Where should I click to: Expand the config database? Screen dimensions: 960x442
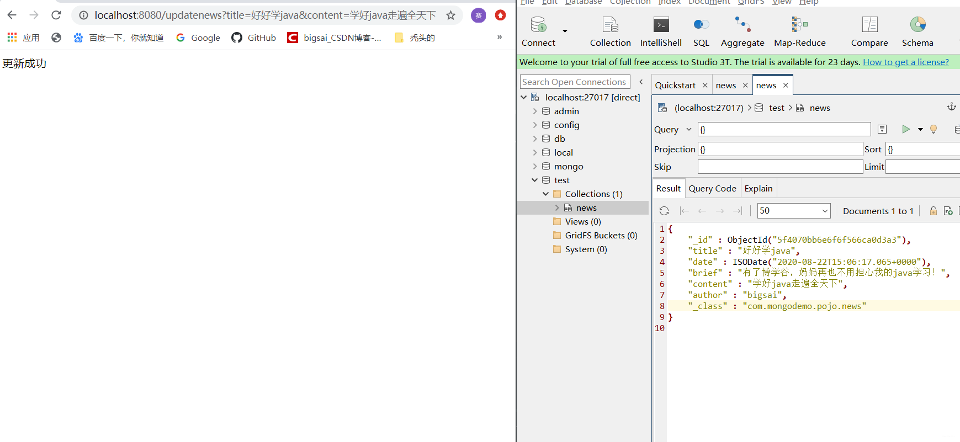[x=534, y=125]
